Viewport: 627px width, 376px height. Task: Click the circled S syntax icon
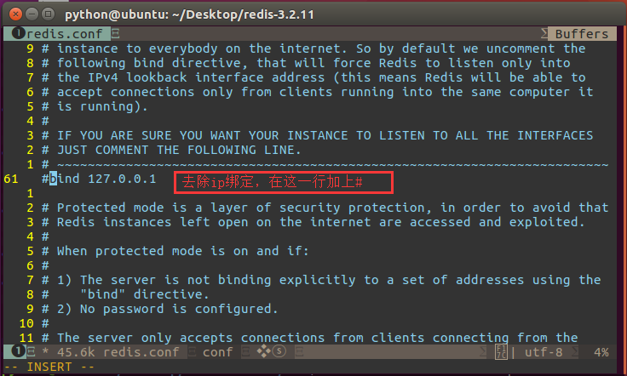pos(279,351)
